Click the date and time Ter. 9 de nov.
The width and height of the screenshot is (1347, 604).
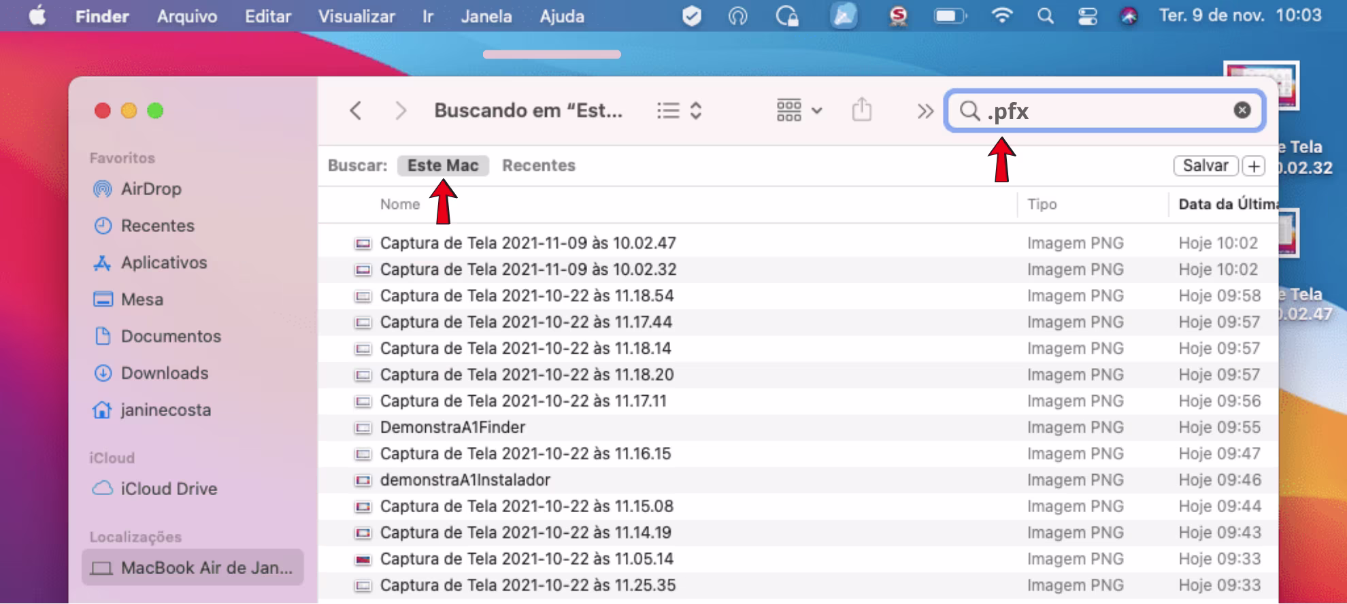[x=1240, y=16]
